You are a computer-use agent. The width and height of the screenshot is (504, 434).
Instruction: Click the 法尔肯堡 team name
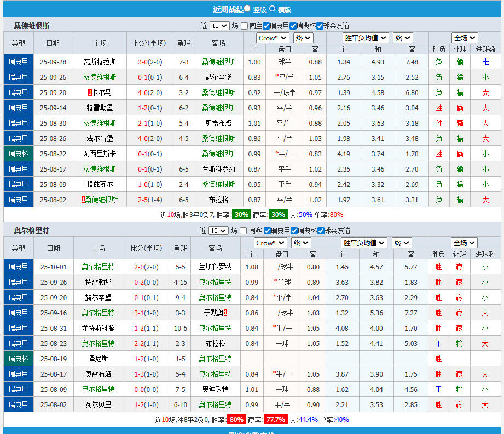tap(100, 138)
